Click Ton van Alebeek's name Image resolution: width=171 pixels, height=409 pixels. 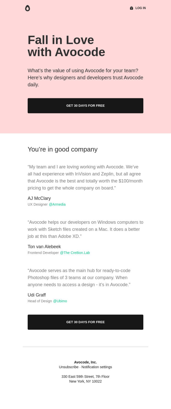44,247
